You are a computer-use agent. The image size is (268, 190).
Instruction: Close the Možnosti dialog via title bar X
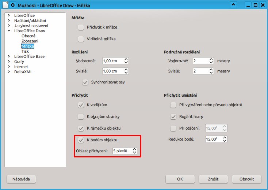pos(263,5)
